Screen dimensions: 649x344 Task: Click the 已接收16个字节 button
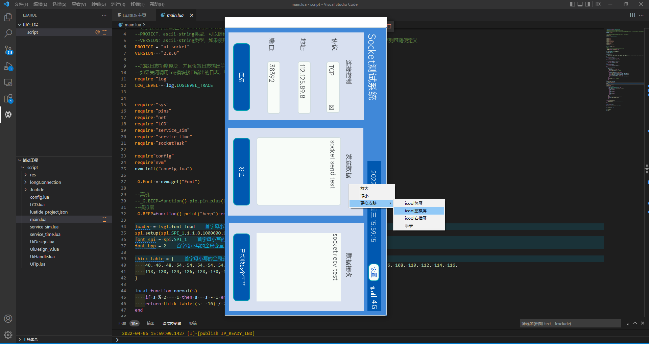coord(242,267)
